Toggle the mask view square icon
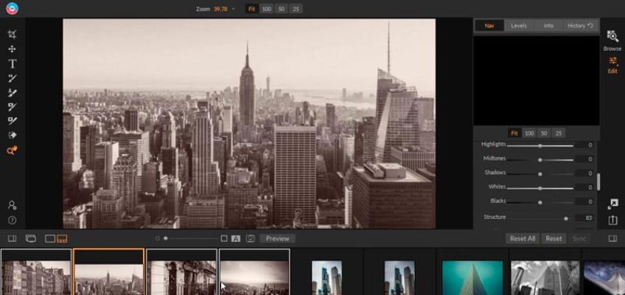625x295 pixels. [x=224, y=238]
